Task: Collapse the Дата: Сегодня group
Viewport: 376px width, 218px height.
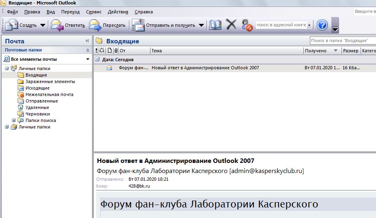Action: (x=97, y=59)
